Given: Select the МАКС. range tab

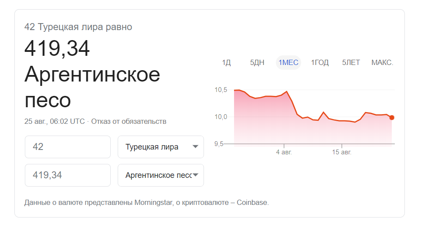Looking at the screenshot, I should point(382,63).
